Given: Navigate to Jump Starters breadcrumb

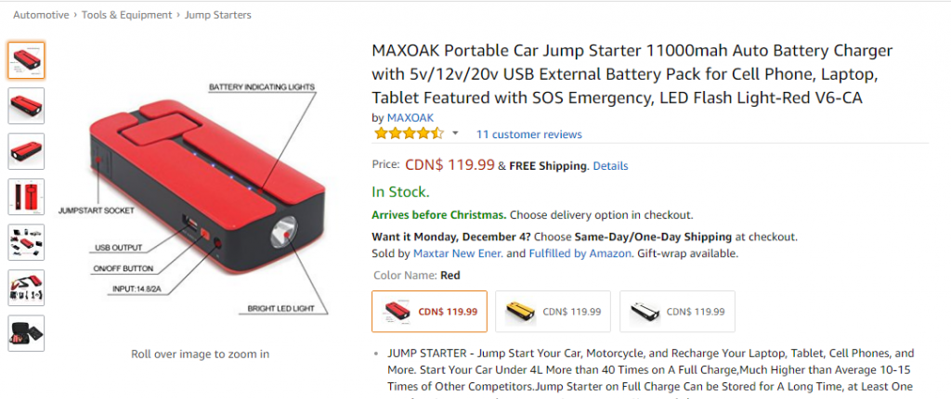Looking at the screenshot, I should [x=217, y=15].
